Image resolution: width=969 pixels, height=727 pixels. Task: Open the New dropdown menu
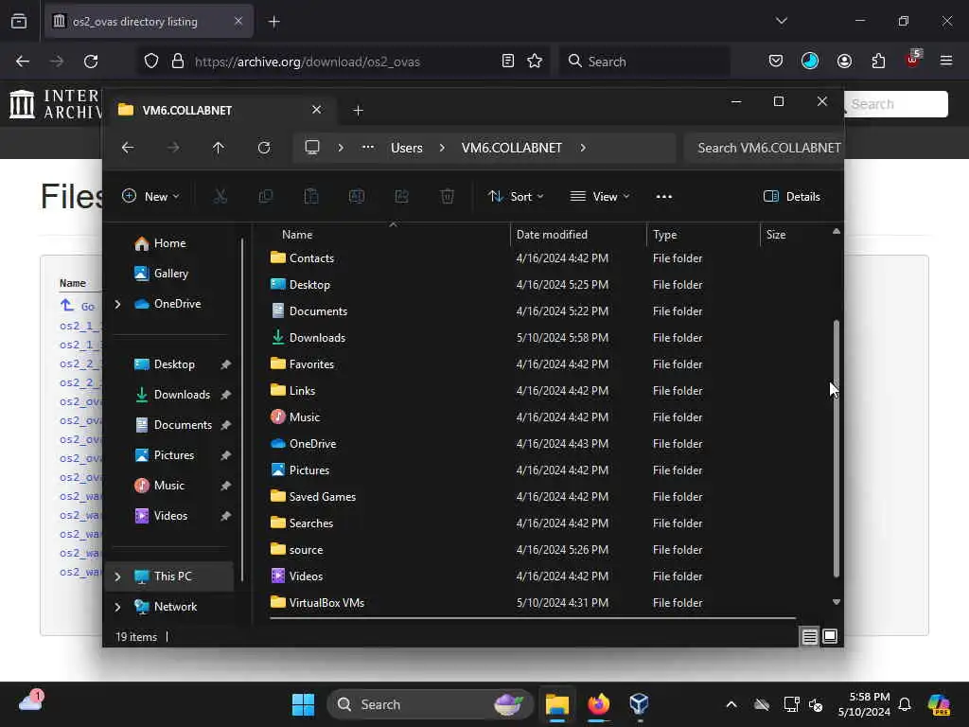pyautogui.click(x=150, y=197)
